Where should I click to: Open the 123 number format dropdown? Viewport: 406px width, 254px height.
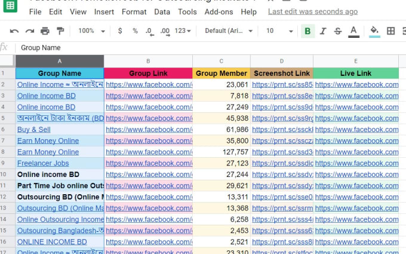pos(183,31)
